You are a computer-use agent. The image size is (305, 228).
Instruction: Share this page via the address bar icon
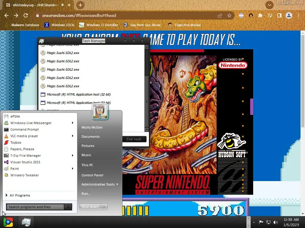(220, 16)
